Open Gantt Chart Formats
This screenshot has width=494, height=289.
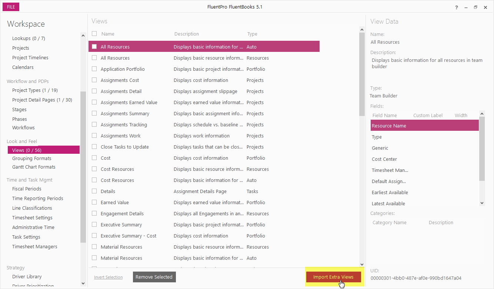pos(34,167)
